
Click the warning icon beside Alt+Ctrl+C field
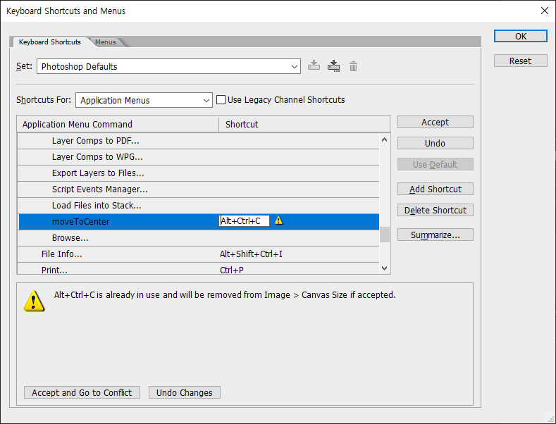click(x=279, y=220)
